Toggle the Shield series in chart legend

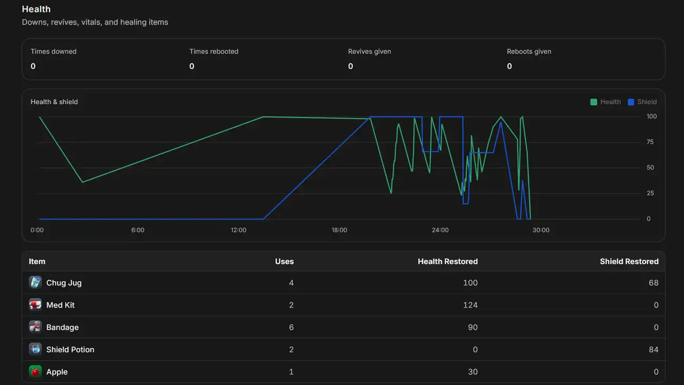coord(642,102)
